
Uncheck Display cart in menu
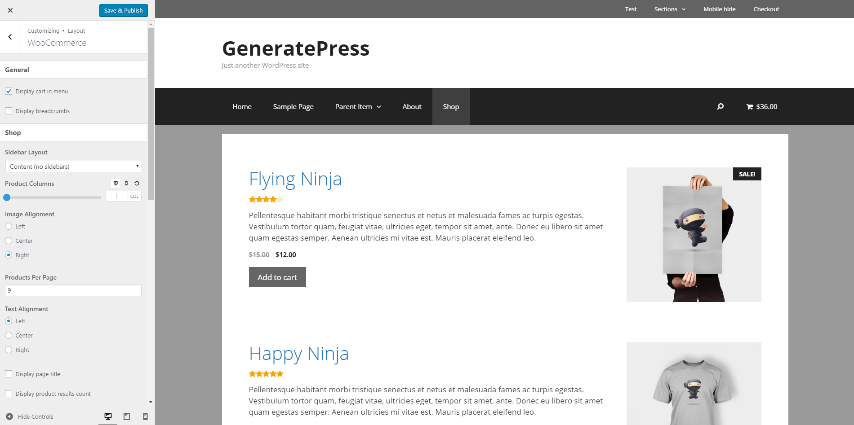(x=9, y=91)
